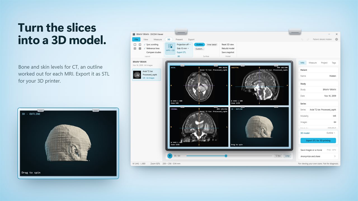
Task: Enable the Compare studies option
Action: pos(154,52)
